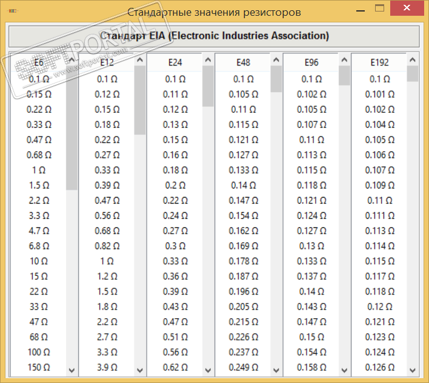Click the E6 list scrollbar thumb

click(71, 128)
